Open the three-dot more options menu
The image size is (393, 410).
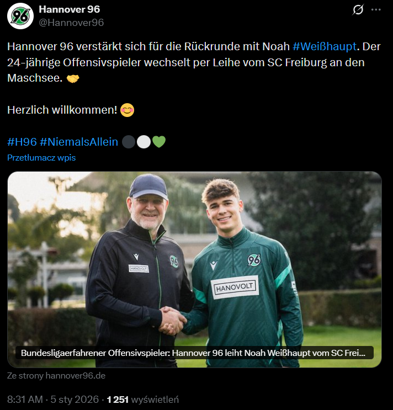point(376,10)
